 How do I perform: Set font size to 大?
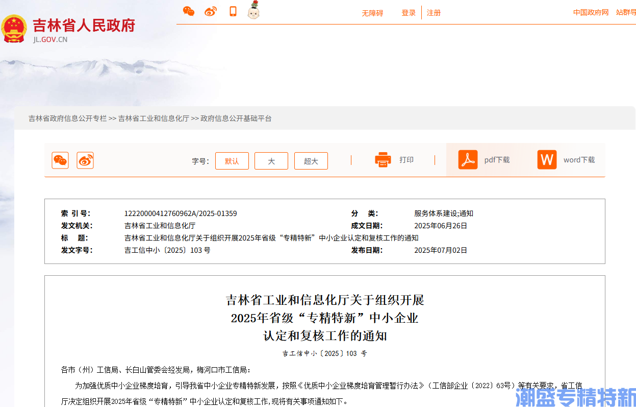tap(271, 161)
